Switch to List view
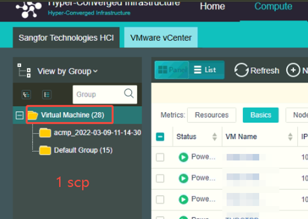The height and width of the screenshot is (219, 308). pyautogui.click(x=206, y=70)
